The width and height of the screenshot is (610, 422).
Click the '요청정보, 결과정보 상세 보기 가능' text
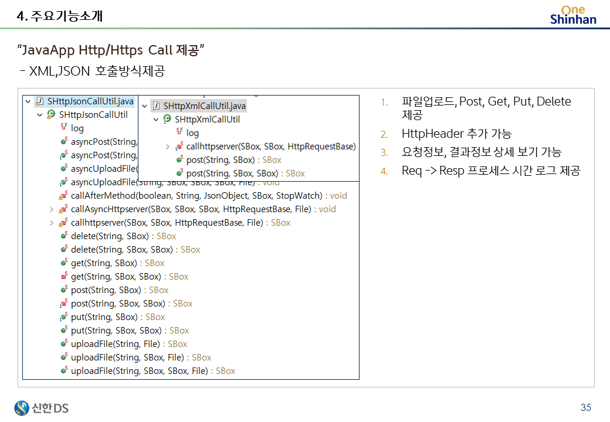(x=481, y=152)
